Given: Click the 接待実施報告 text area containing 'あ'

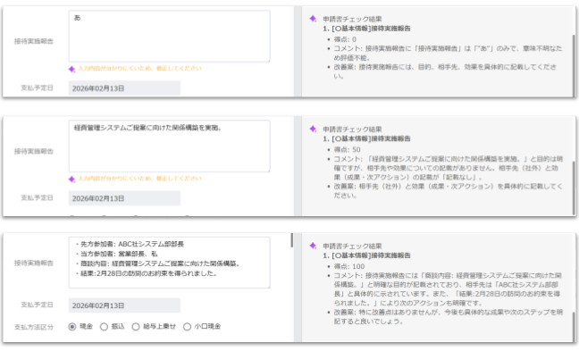Looking at the screenshot, I should (x=169, y=36).
